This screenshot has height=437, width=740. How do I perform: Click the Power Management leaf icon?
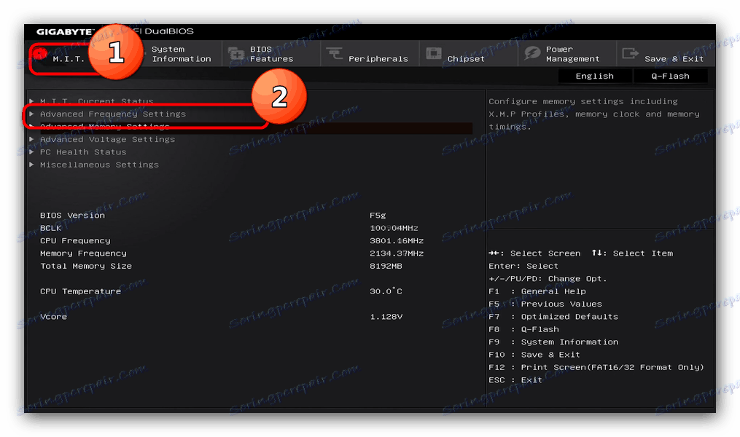coord(532,53)
